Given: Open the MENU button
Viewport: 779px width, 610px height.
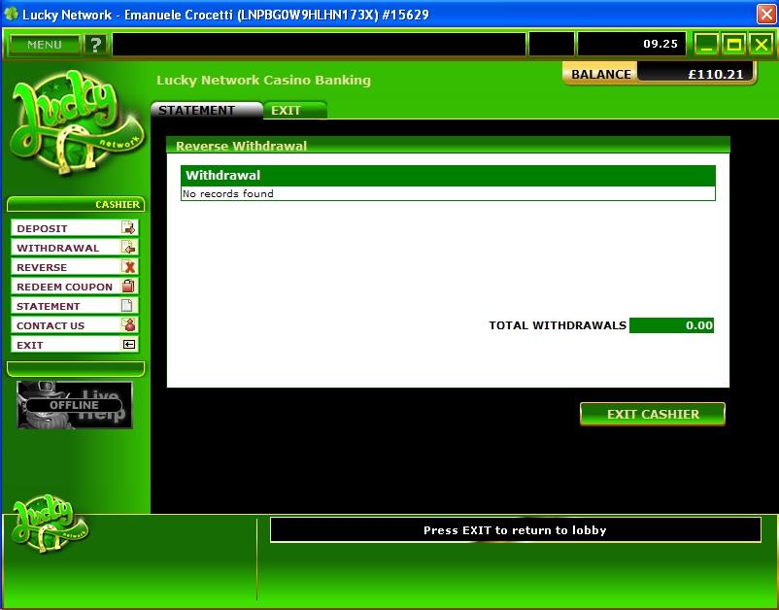Looking at the screenshot, I should (45, 45).
